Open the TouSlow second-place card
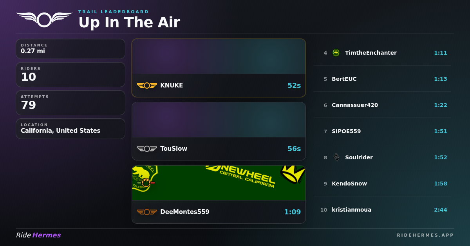 tap(219, 131)
